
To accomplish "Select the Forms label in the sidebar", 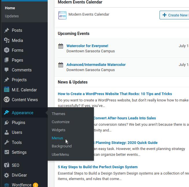I will [x=17, y=50].
